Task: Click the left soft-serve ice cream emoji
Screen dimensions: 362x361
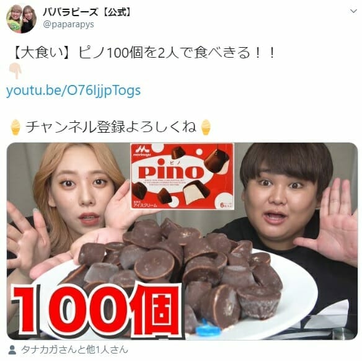Action: pyautogui.click(x=15, y=127)
